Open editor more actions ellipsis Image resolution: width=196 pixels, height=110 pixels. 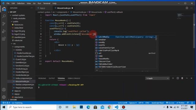click(191, 8)
